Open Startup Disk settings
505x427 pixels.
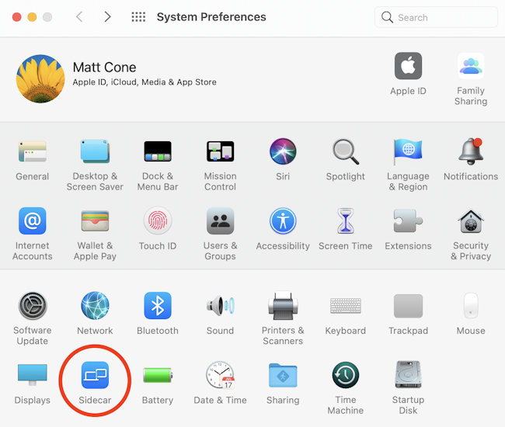click(408, 375)
